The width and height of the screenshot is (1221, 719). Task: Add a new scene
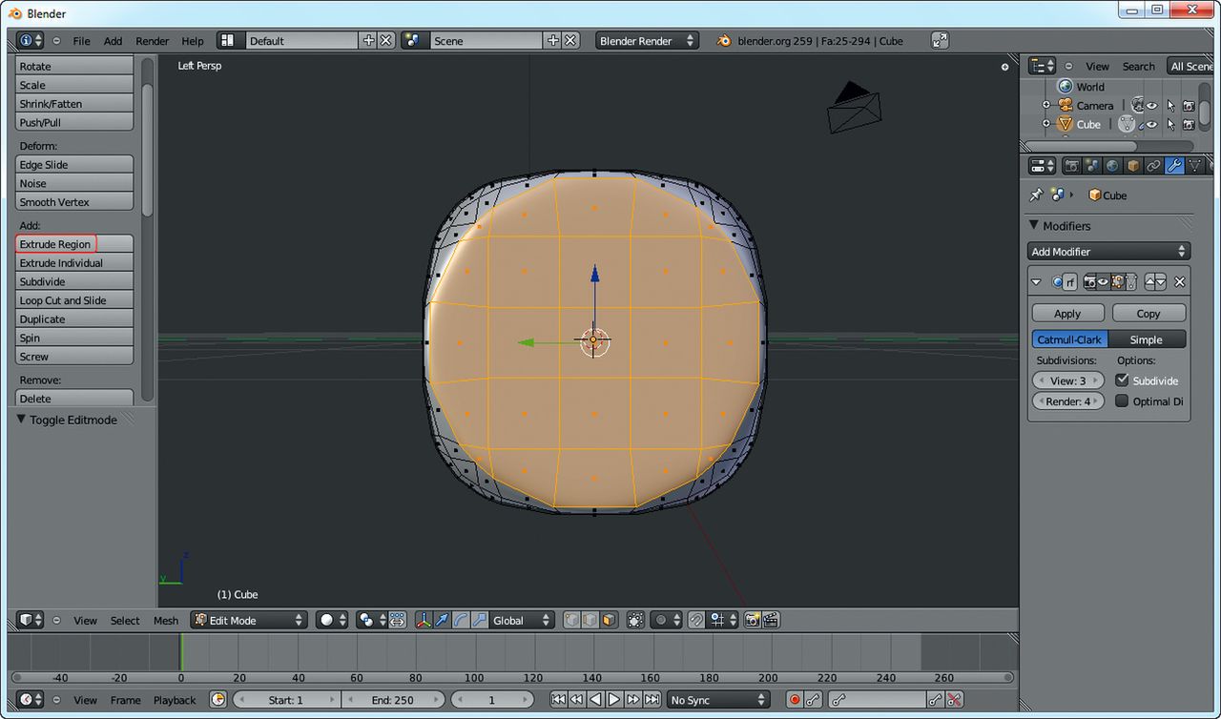(553, 41)
